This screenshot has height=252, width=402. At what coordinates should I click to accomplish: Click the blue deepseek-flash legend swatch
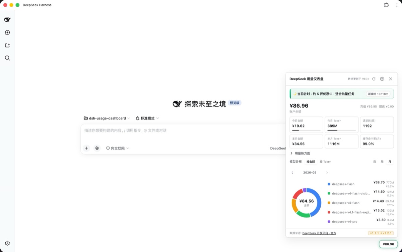click(329, 184)
